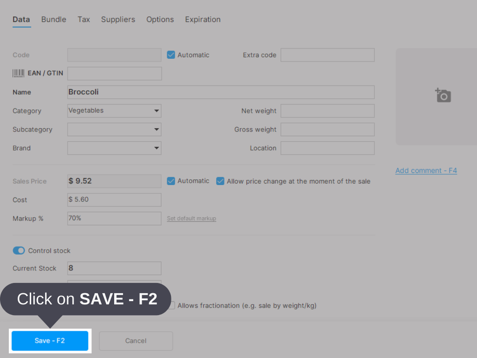The width and height of the screenshot is (477, 358).
Task: Click the camera icon to add a product photo
Action: click(x=443, y=95)
